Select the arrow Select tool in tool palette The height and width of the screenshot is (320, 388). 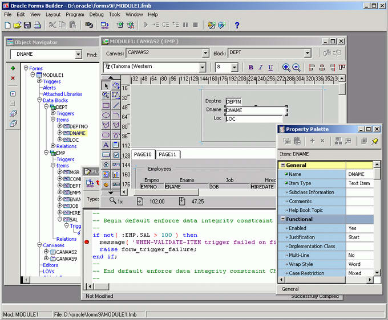pos(106,85)
